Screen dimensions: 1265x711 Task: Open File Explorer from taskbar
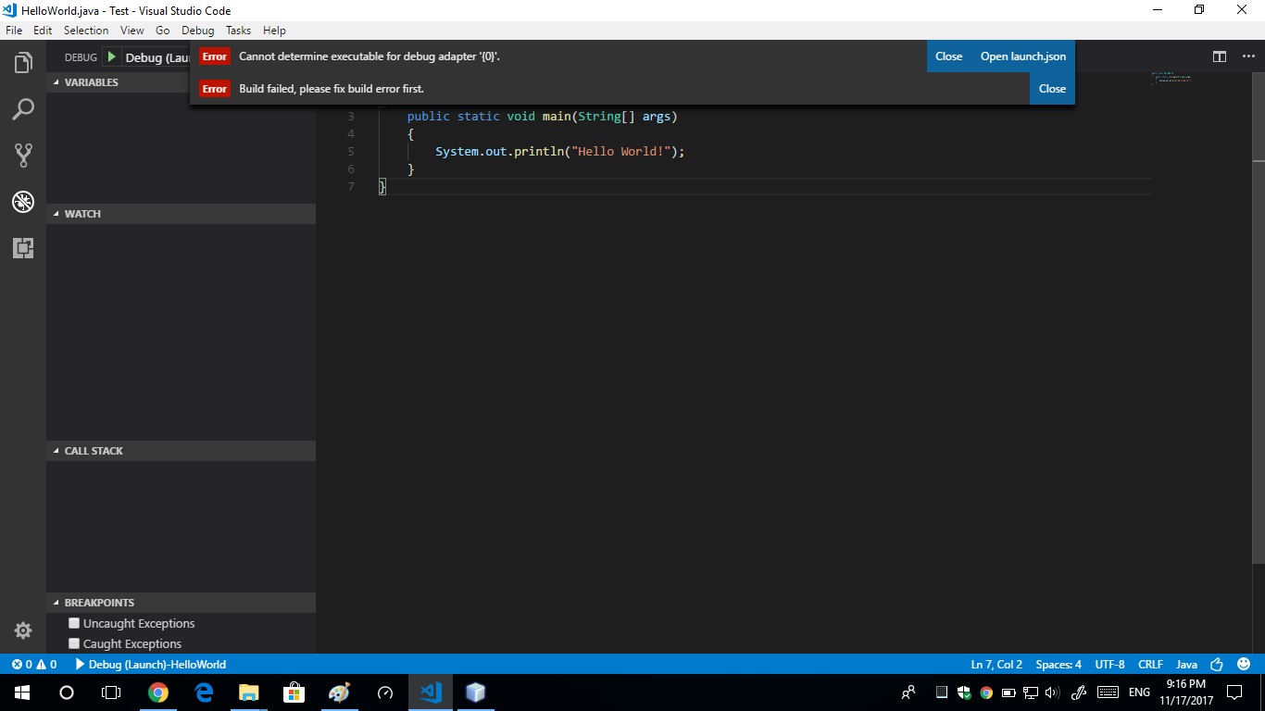pyautogui.click(x=249, y=692)
